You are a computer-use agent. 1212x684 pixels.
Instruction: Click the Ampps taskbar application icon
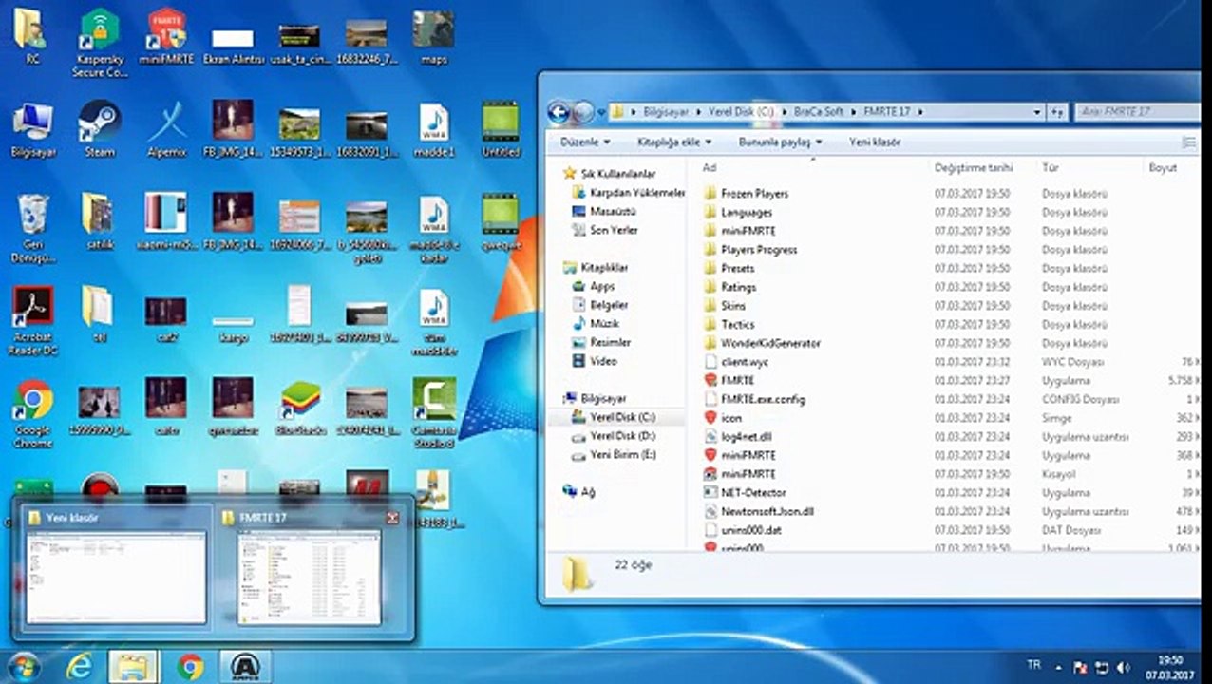[245, 667]
